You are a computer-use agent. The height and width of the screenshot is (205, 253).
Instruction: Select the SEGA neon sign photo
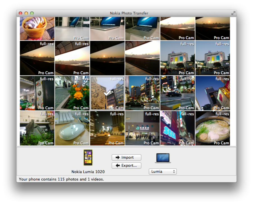pos(177,128)
